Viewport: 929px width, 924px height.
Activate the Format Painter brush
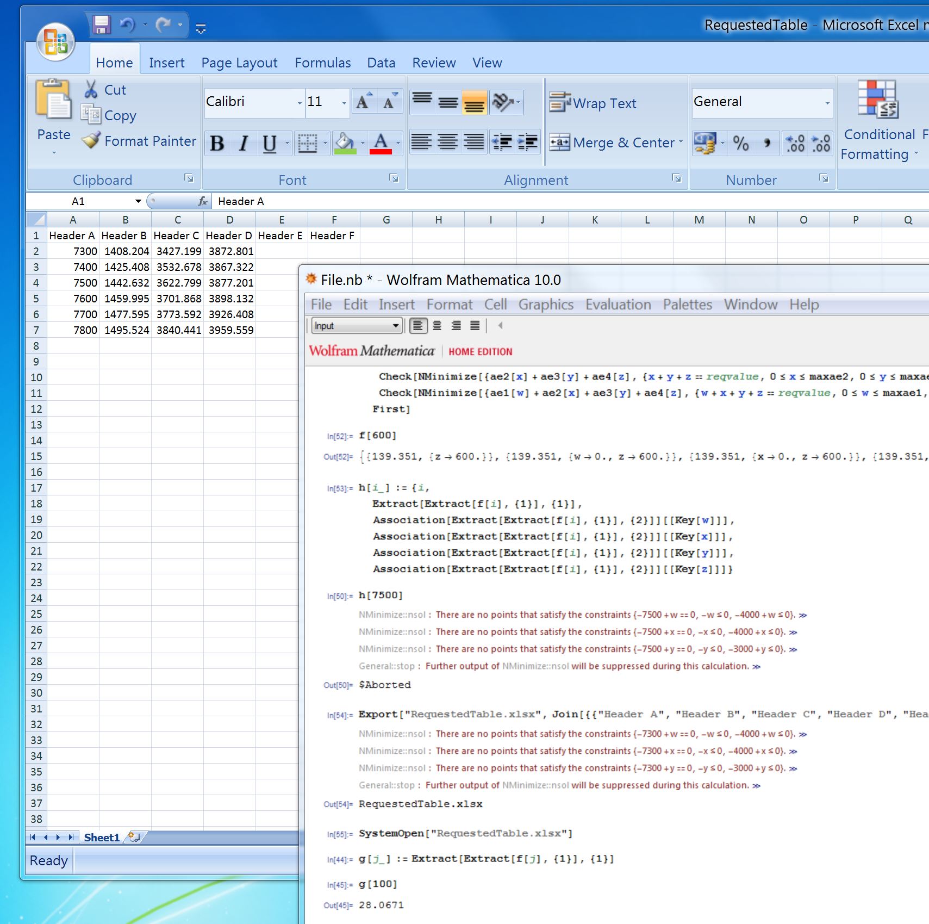139,141
